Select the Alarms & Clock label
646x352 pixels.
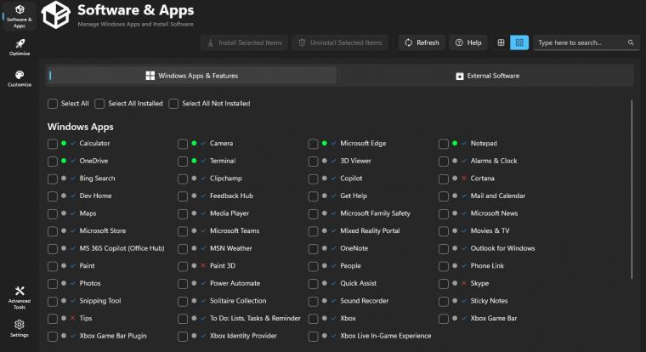[x=494, y=161]
